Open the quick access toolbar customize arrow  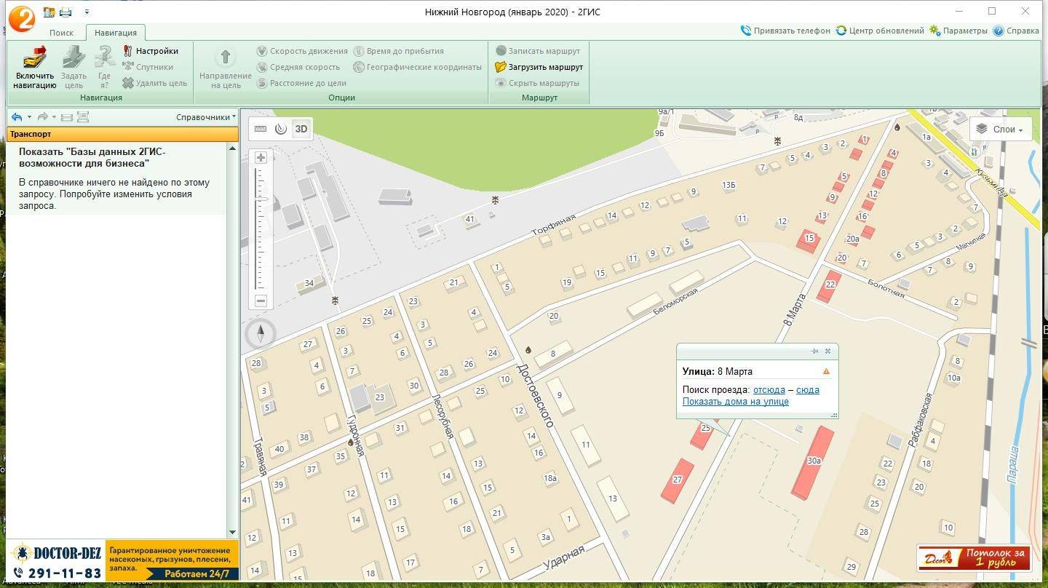tap(87, 12)
